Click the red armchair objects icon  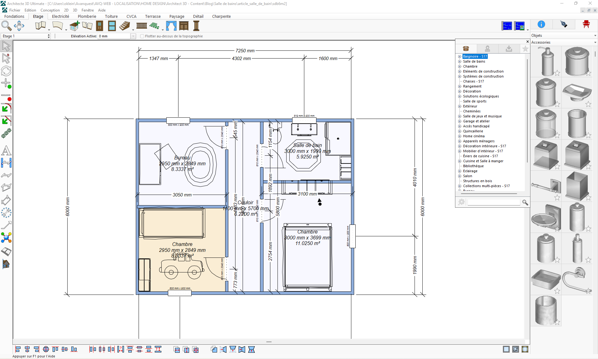point(586,24)
